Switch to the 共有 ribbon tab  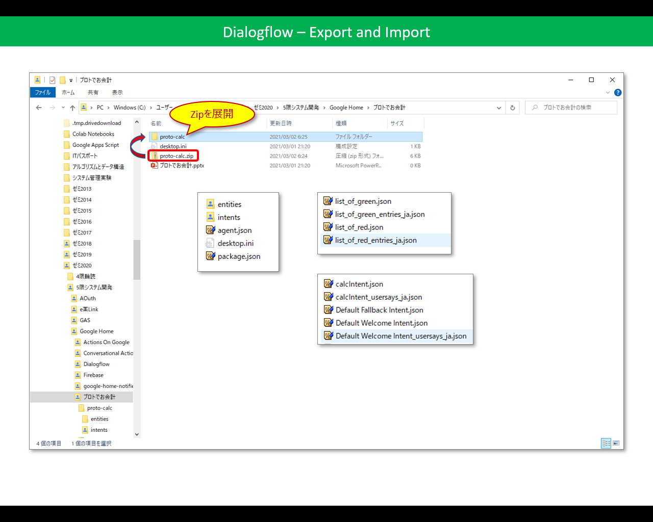[93, 92]
